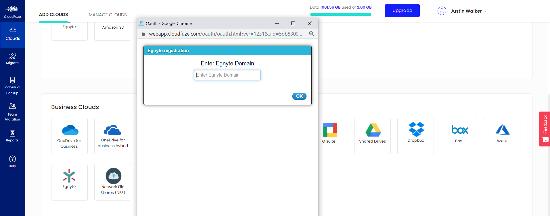Click the Oauth window URL text
The height and width of the screenshot is (216, 550).
[225, 34]
